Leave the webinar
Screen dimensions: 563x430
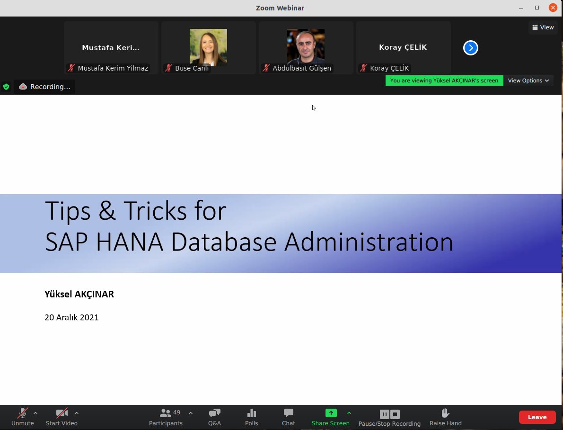[537, 417]
